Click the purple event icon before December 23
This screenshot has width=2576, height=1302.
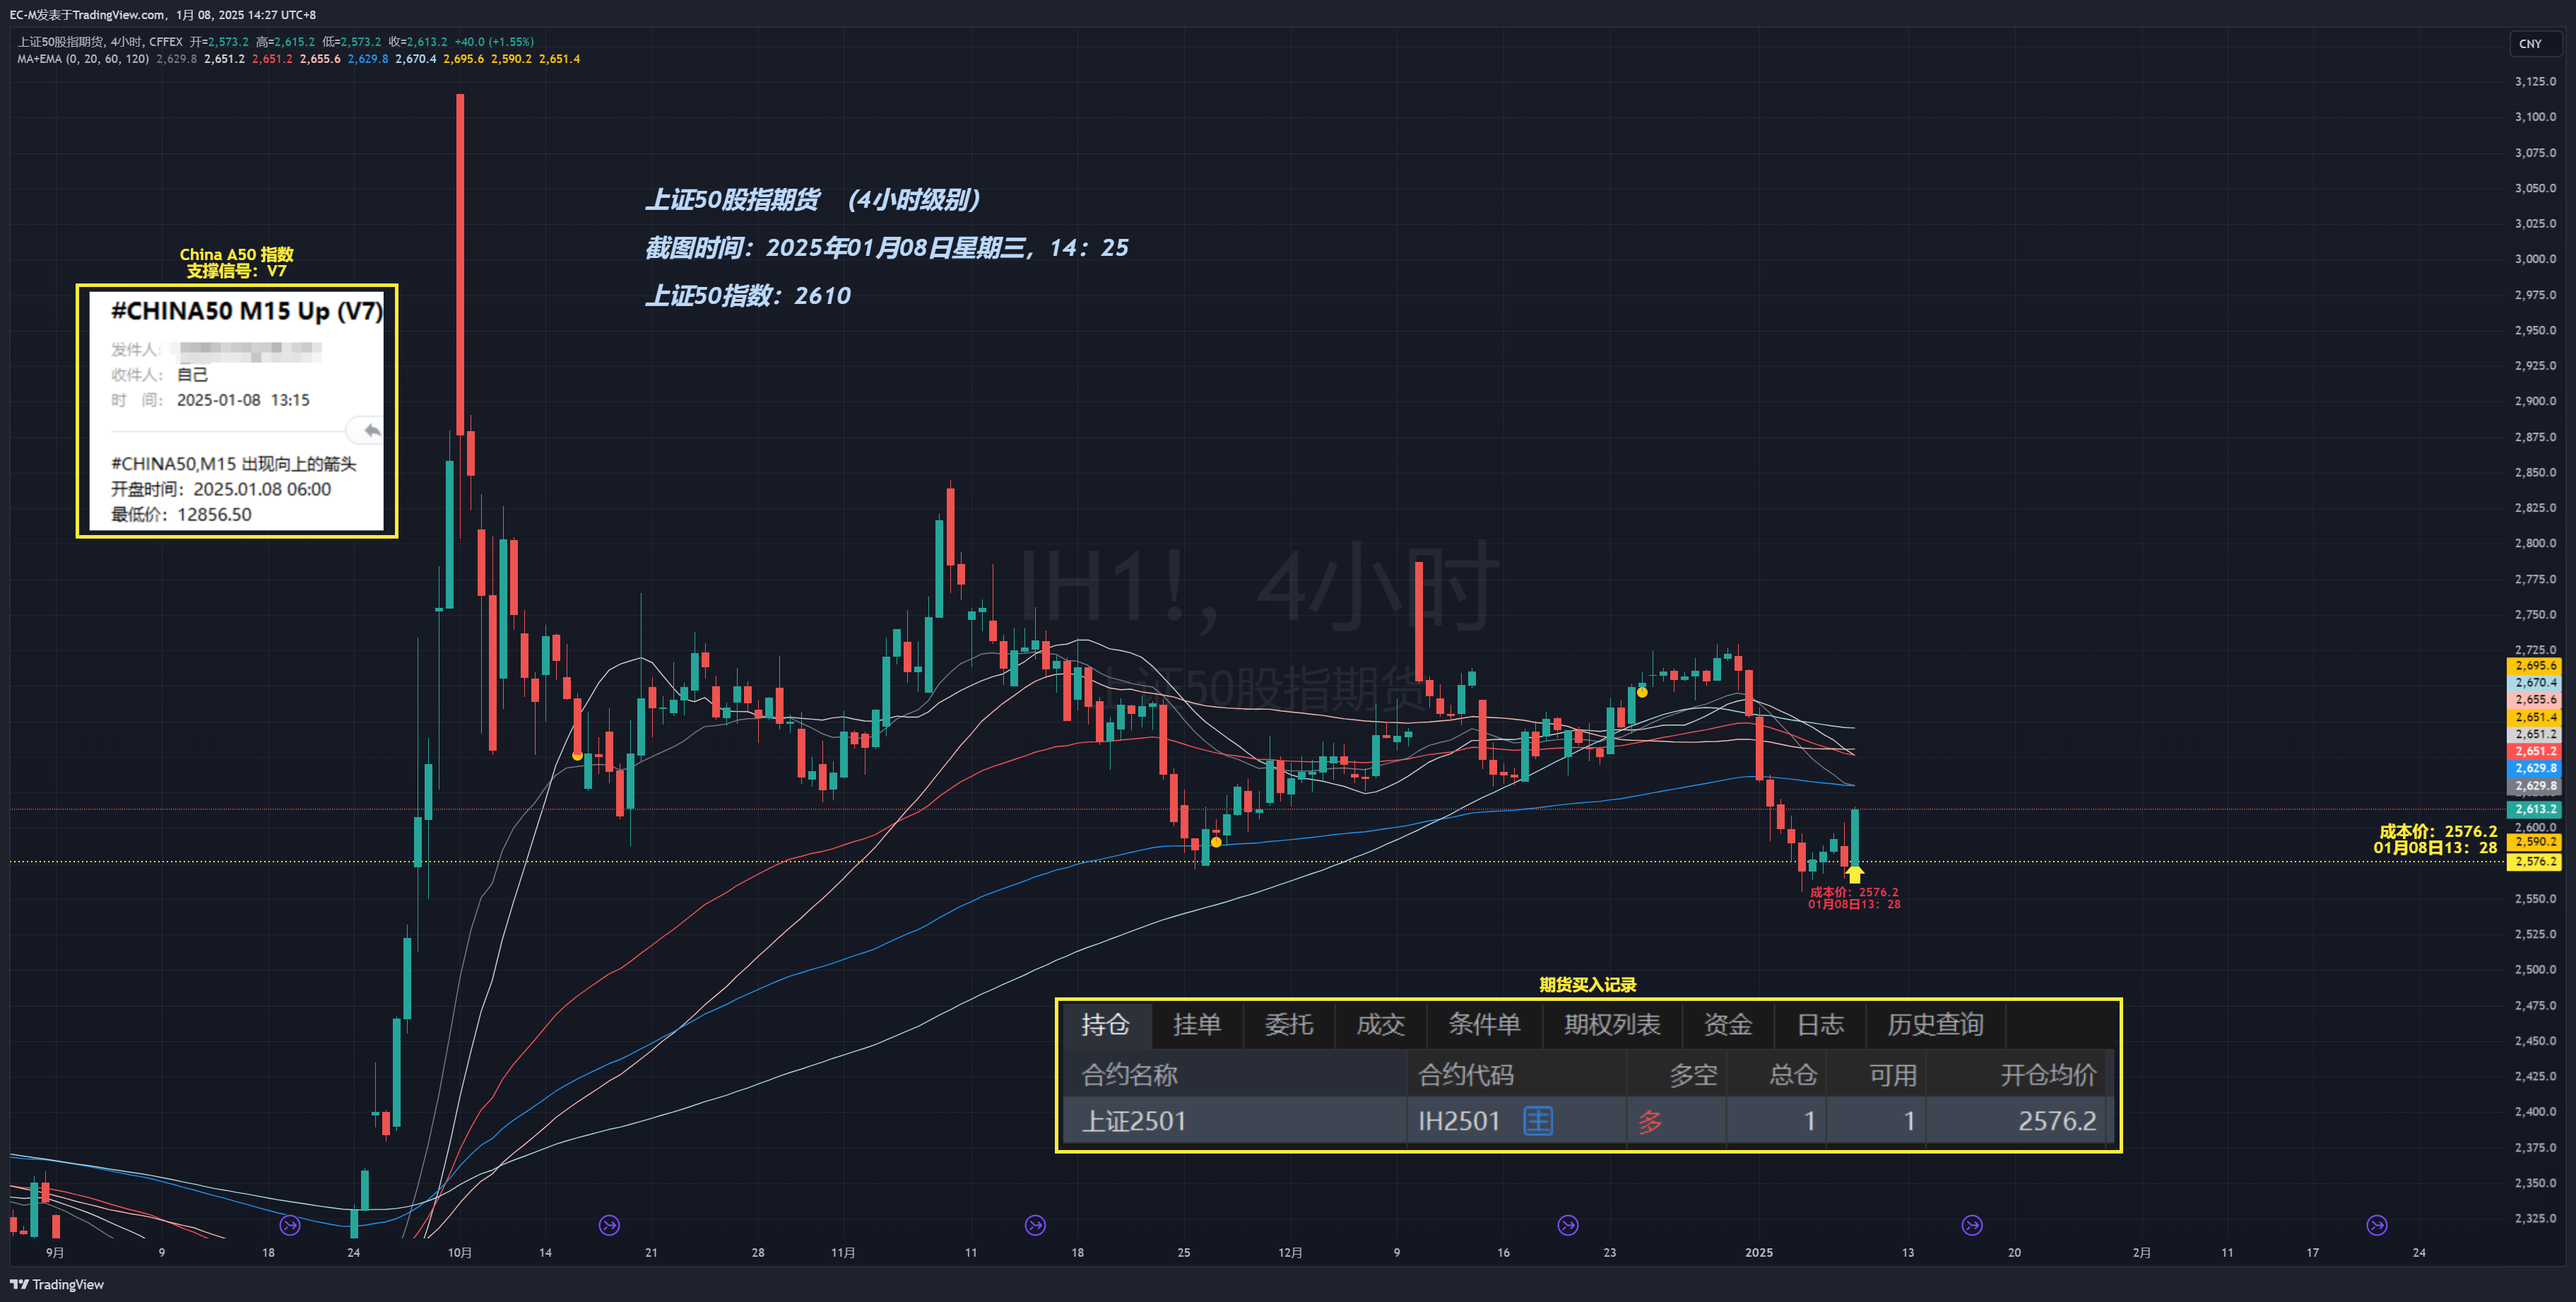tap(1568, 1225)
